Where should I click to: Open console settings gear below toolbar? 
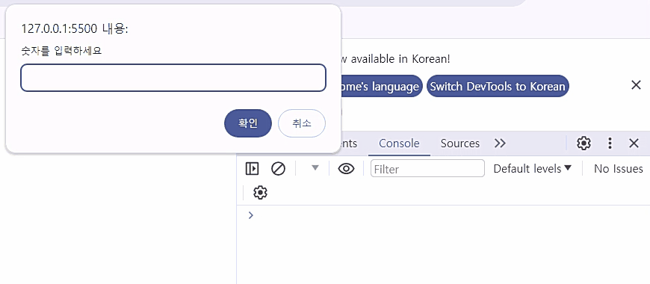coord(260,193)
